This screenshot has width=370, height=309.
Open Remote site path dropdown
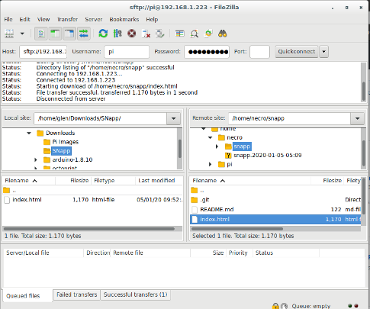click(x=357, y=118)
